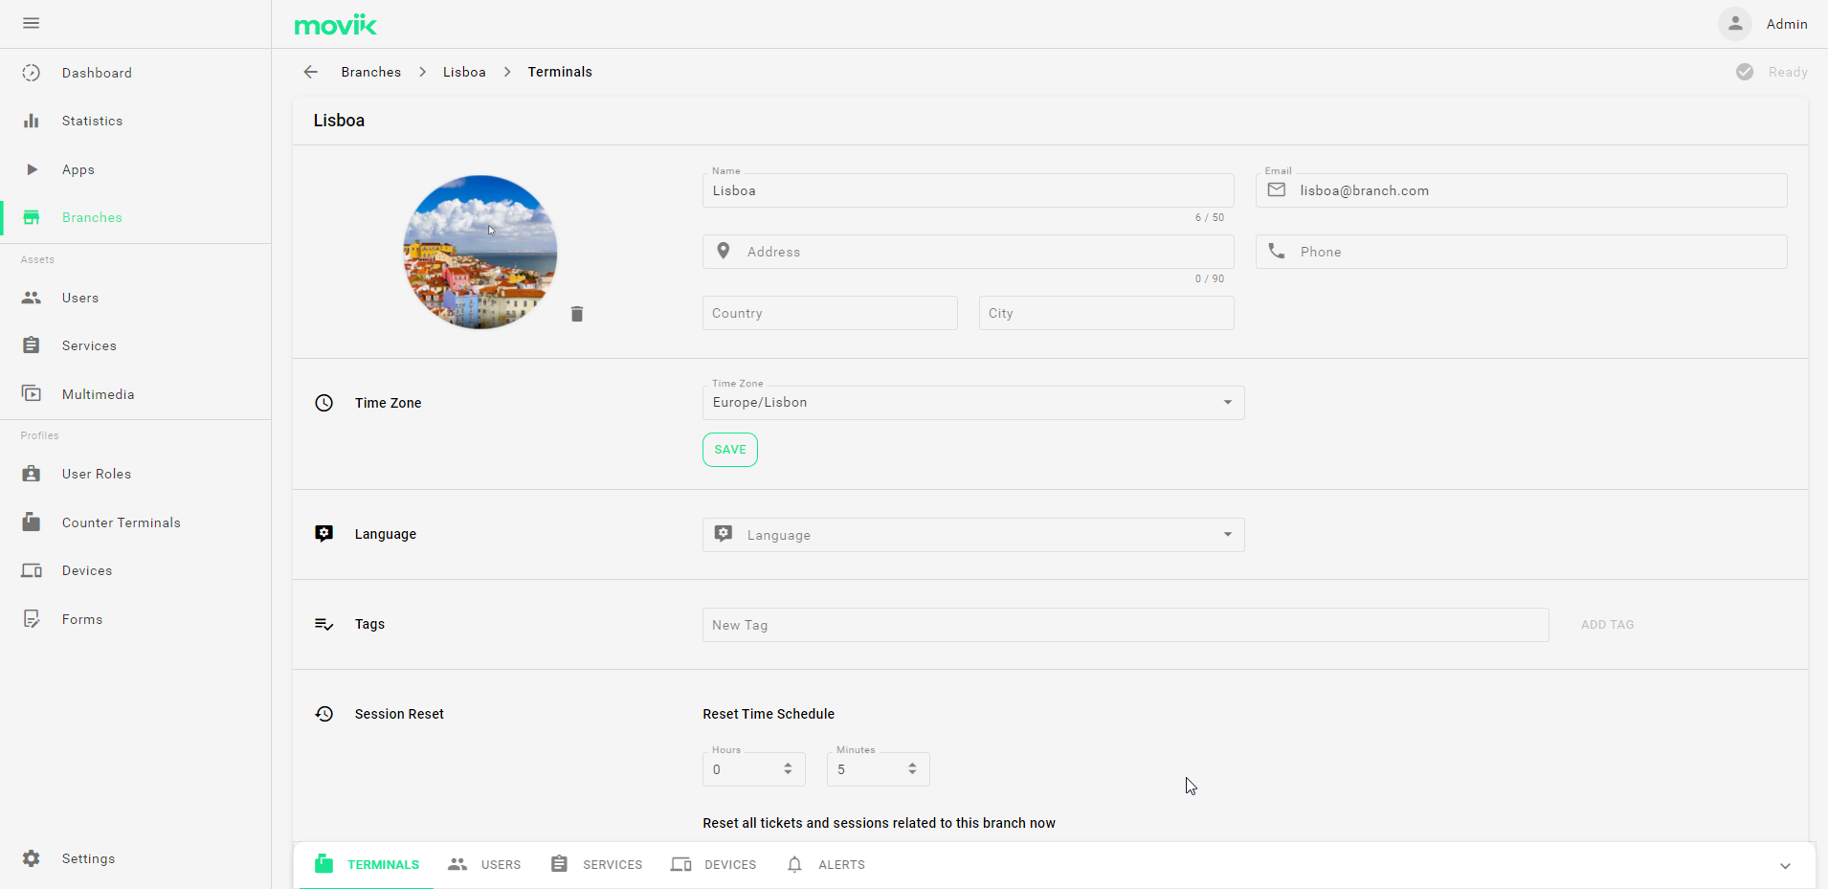
Task: Click the Time Zone clock icon
Action: (x=324, y=403)
